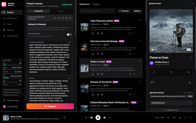Image resolution: width=196 pixels, height=123 pixels.
Task: Close the Детали песни panel
Action: point(192,4)
